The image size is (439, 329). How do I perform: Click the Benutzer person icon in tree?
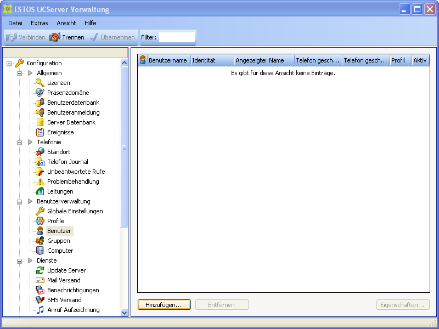click(40, 231)
